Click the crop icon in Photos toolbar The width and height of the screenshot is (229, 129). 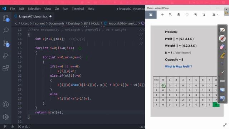tap(204, 15)
